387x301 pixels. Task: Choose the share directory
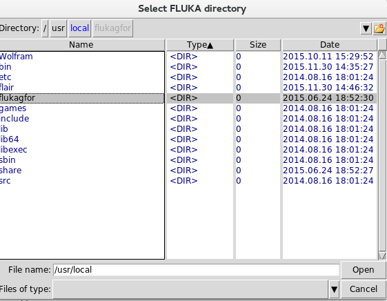point(11,171)
